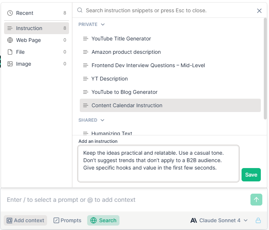Open the Claude Sonnet 4 model dropdown

pyautogui.click(x=219, y=220)
